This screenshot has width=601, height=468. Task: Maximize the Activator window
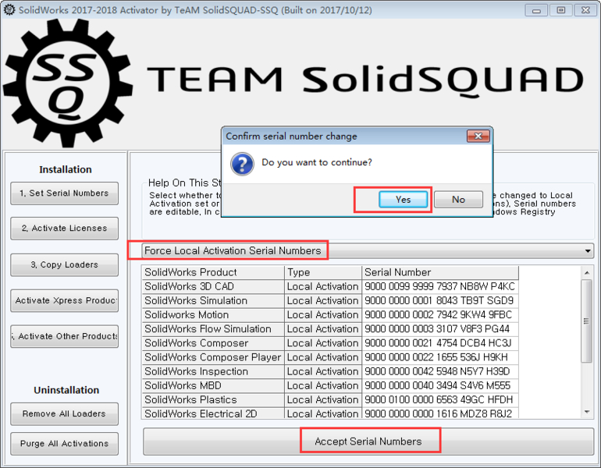560,10
